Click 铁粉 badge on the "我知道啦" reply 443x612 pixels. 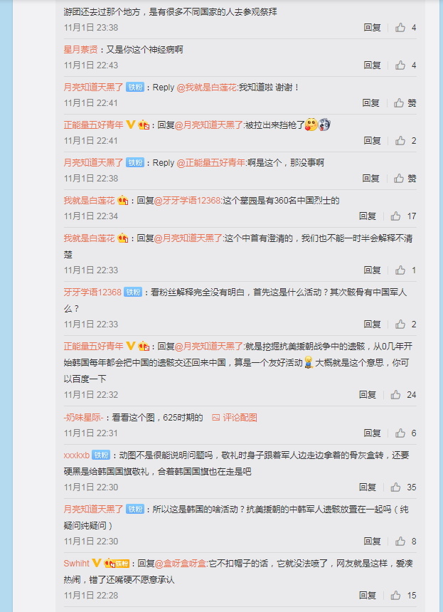pos(135,88)
